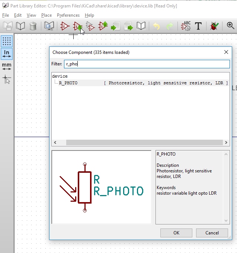The width and height of the screenshot is (237, 253).
Task: Click the Filter text field
Action: click(147, 64)
